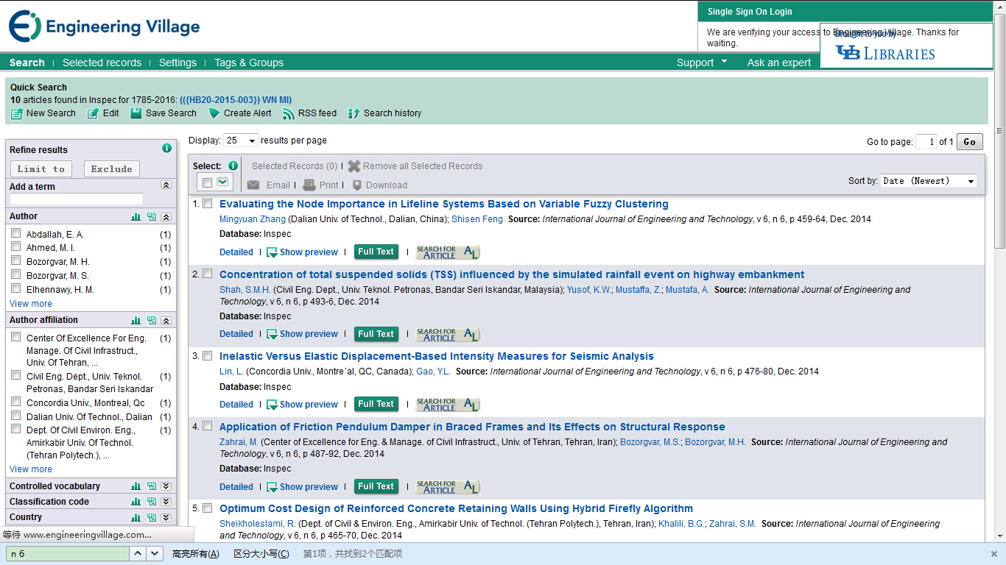This screenshot has width=1006, height=565.
Task: Collapse the Add a term section
Action: click(x=166, y=186)
